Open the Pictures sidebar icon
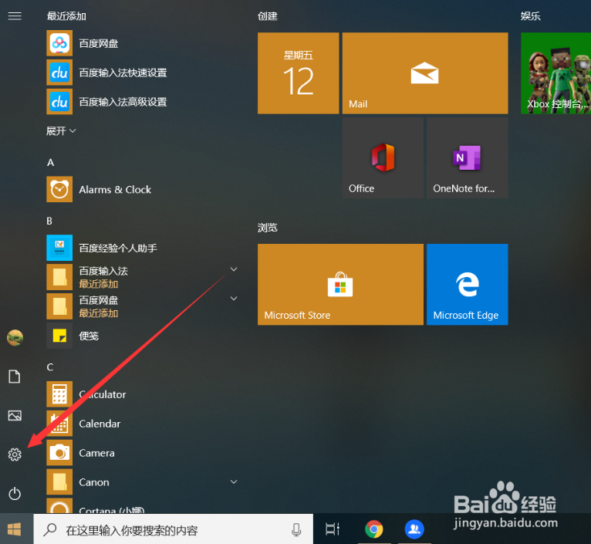591x544 pixels. tap(15, 415)
